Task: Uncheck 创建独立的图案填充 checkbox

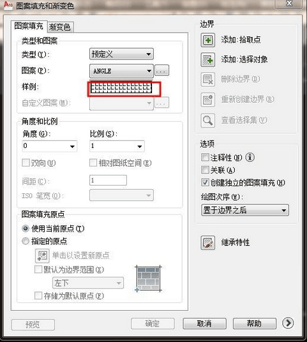Action: click(205, 182)
